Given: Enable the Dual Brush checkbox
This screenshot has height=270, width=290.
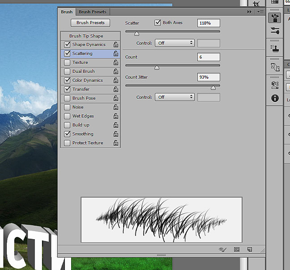Looking at the screenshot, I should [67, 71].
